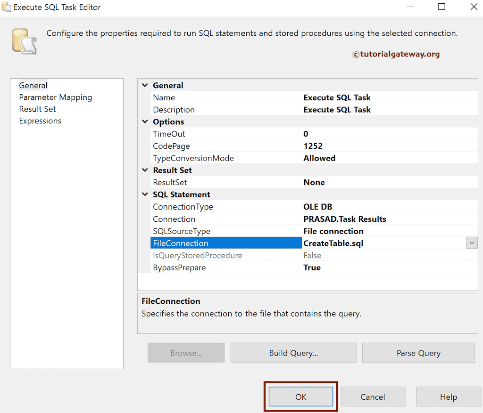Click the database cylinder icon near the header
Viewport: 483px width, 413px height.
pyautogui.click(x=24, y=41)
